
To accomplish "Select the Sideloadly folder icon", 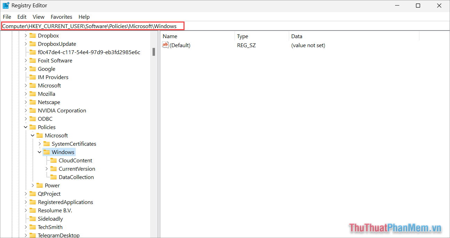I will tap(33, 219).
